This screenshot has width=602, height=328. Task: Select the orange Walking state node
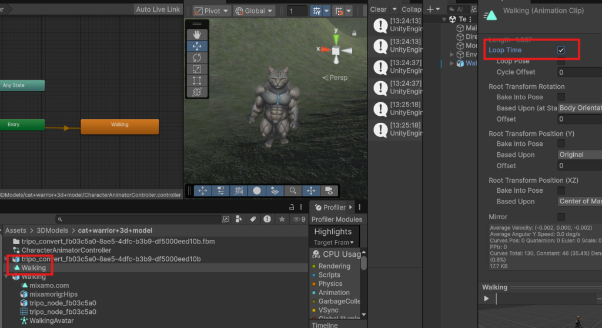(119, 125)
